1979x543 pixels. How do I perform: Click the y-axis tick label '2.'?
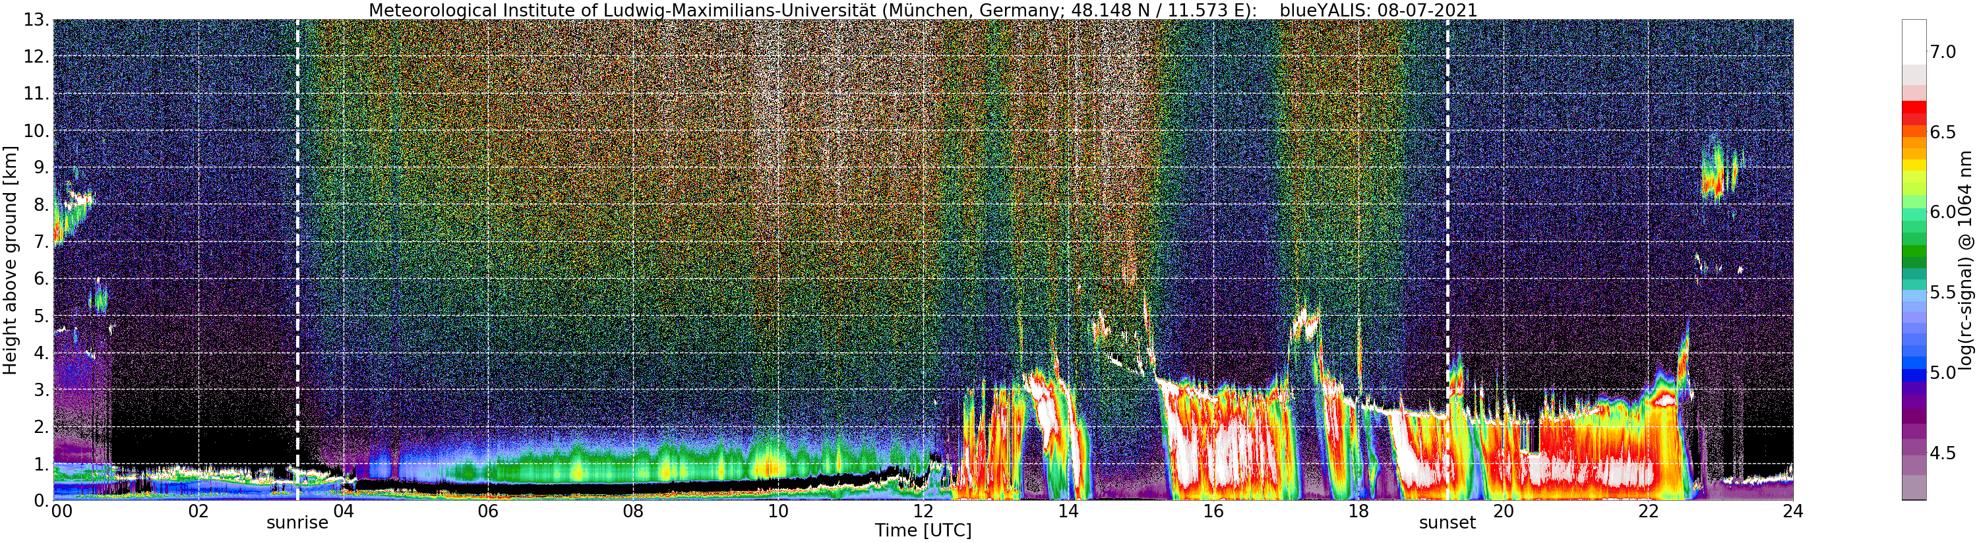[x=41, y=426]
